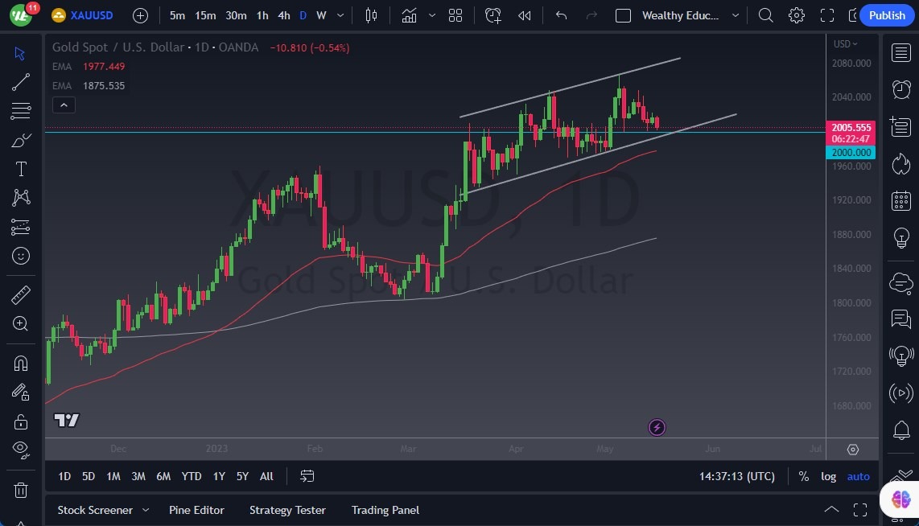
Task: Set chart range to YTD
Action: (191, 476)
